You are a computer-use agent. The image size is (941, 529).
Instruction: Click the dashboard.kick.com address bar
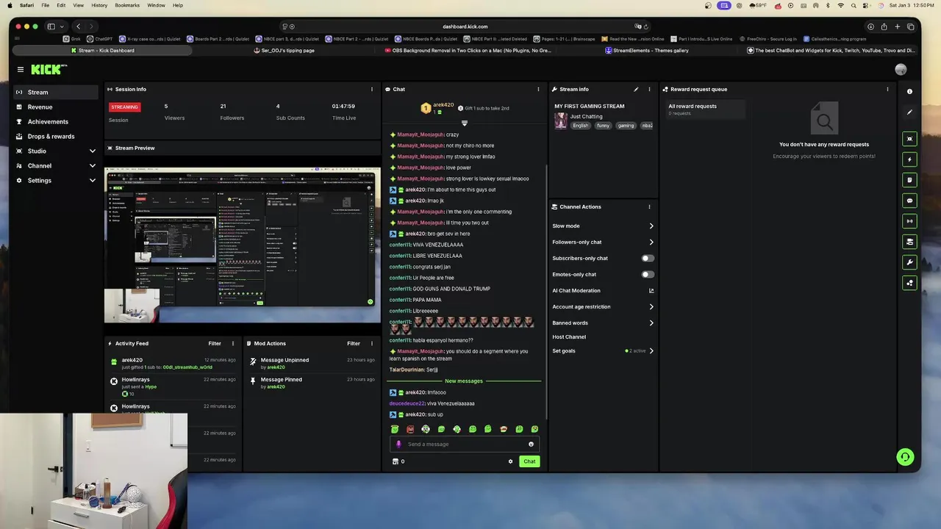(465, 26)
